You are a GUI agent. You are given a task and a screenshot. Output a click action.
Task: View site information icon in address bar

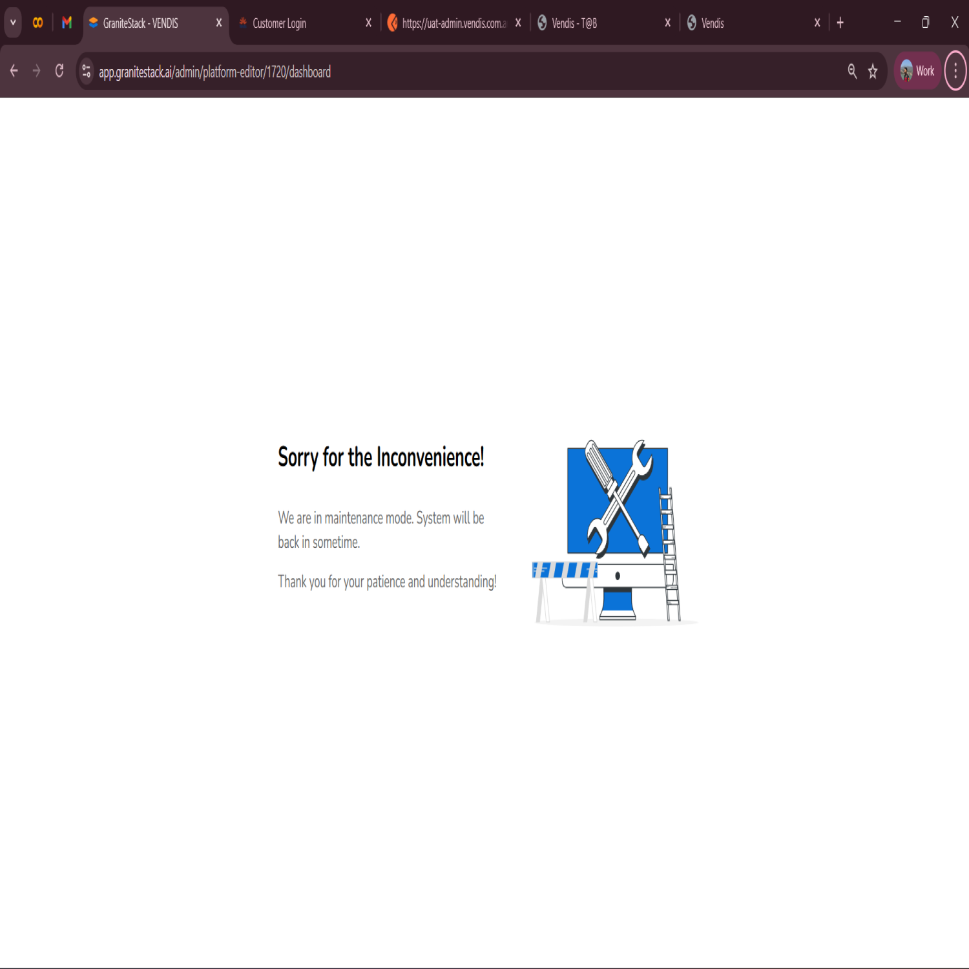point(87,71)
